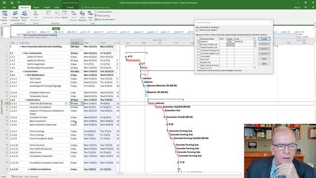
Task: Select the Concrete Forming Sub row checkbox
Action: (198, 50)
